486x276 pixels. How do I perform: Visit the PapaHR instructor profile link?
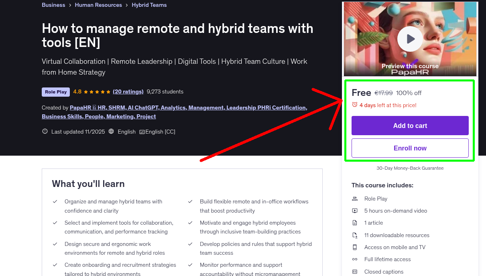(x=81, y=108)
